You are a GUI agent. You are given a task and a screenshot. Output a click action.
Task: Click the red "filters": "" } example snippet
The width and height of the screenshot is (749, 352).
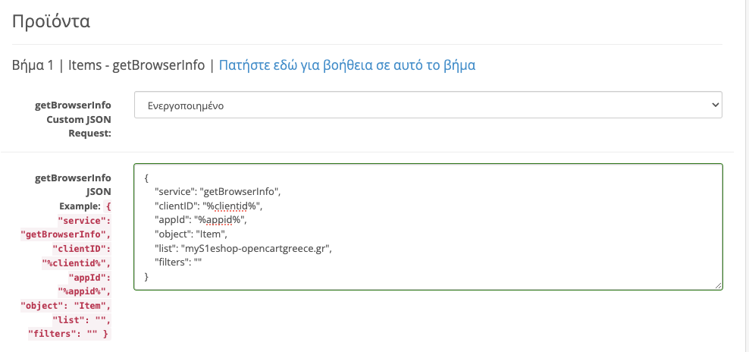click(x=69, y=333)
